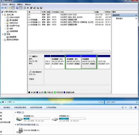Viewport: 139px width, 135px height.
Task: Click the Properties toolbar icon
Action: (31, 8)
